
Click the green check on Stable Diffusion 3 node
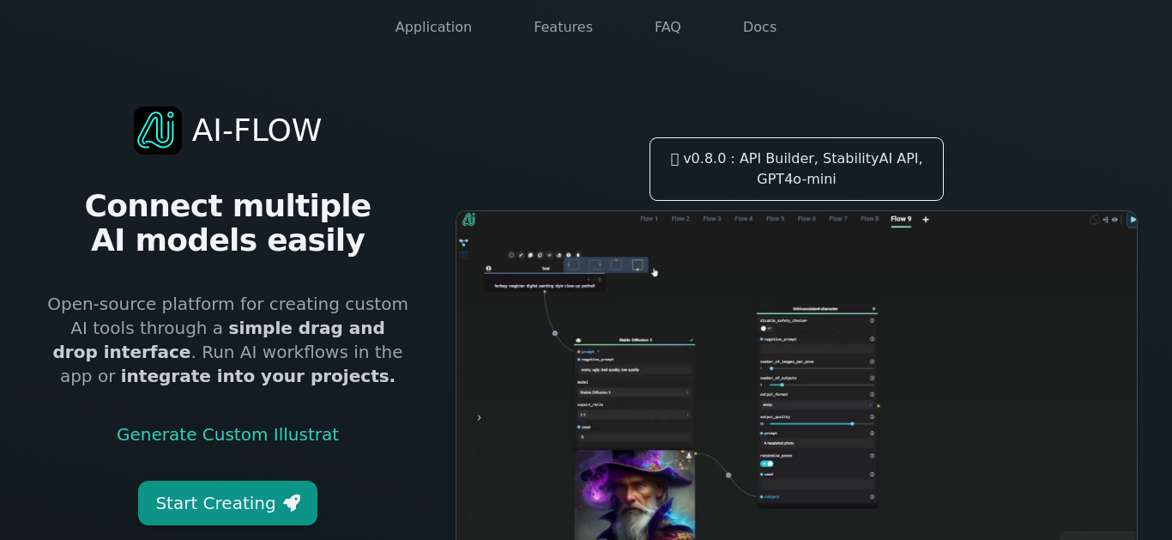point(692,340)
